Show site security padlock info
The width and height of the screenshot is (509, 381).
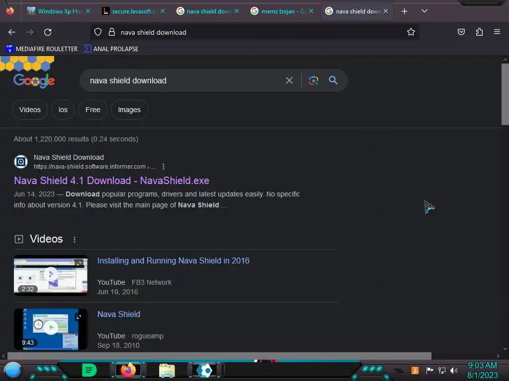coord(112,32)
